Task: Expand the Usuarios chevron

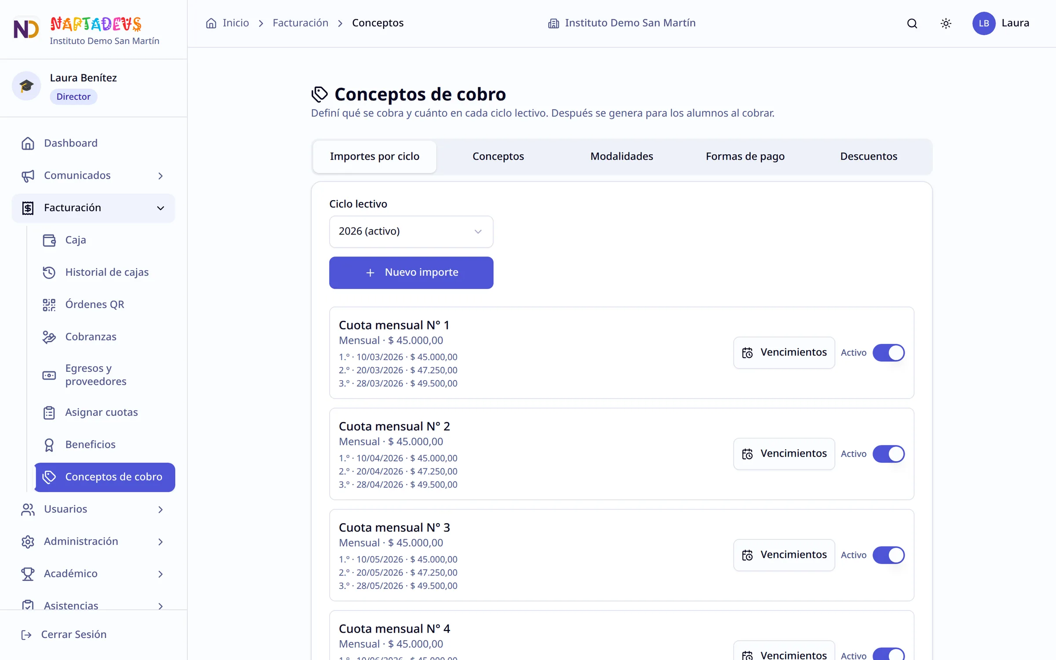Action: [160, 510]
